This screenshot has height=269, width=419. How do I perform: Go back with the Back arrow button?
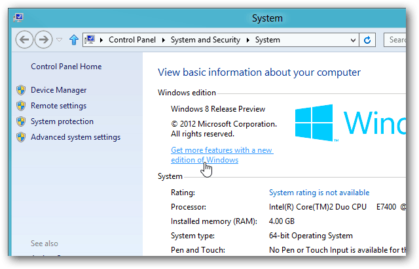point(24,40)
